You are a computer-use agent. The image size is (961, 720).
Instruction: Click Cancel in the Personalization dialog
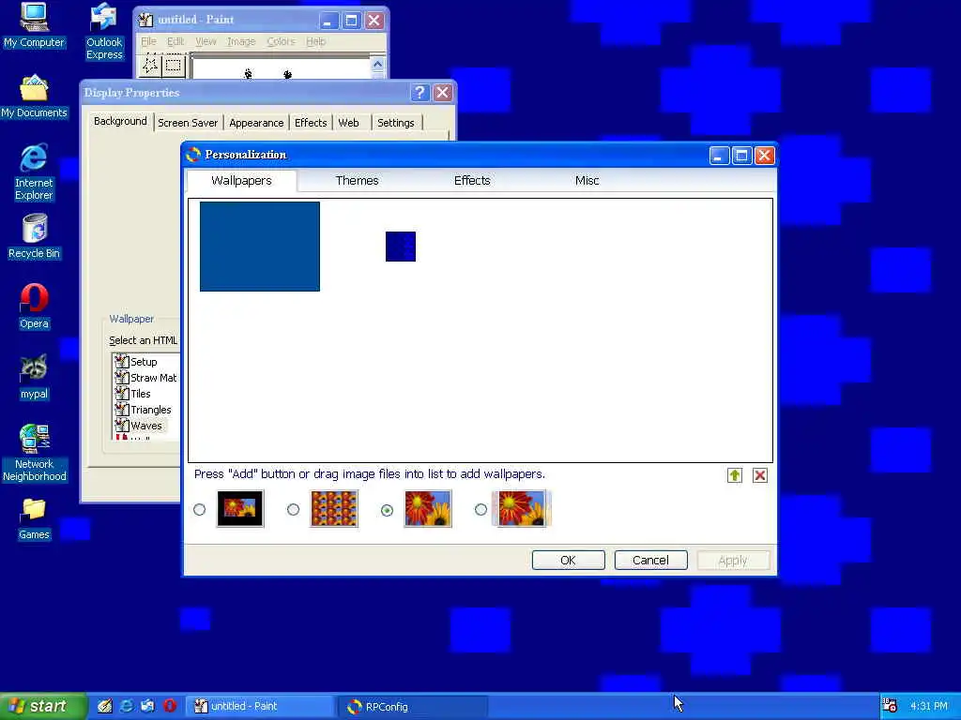click(x=651, y=561)
